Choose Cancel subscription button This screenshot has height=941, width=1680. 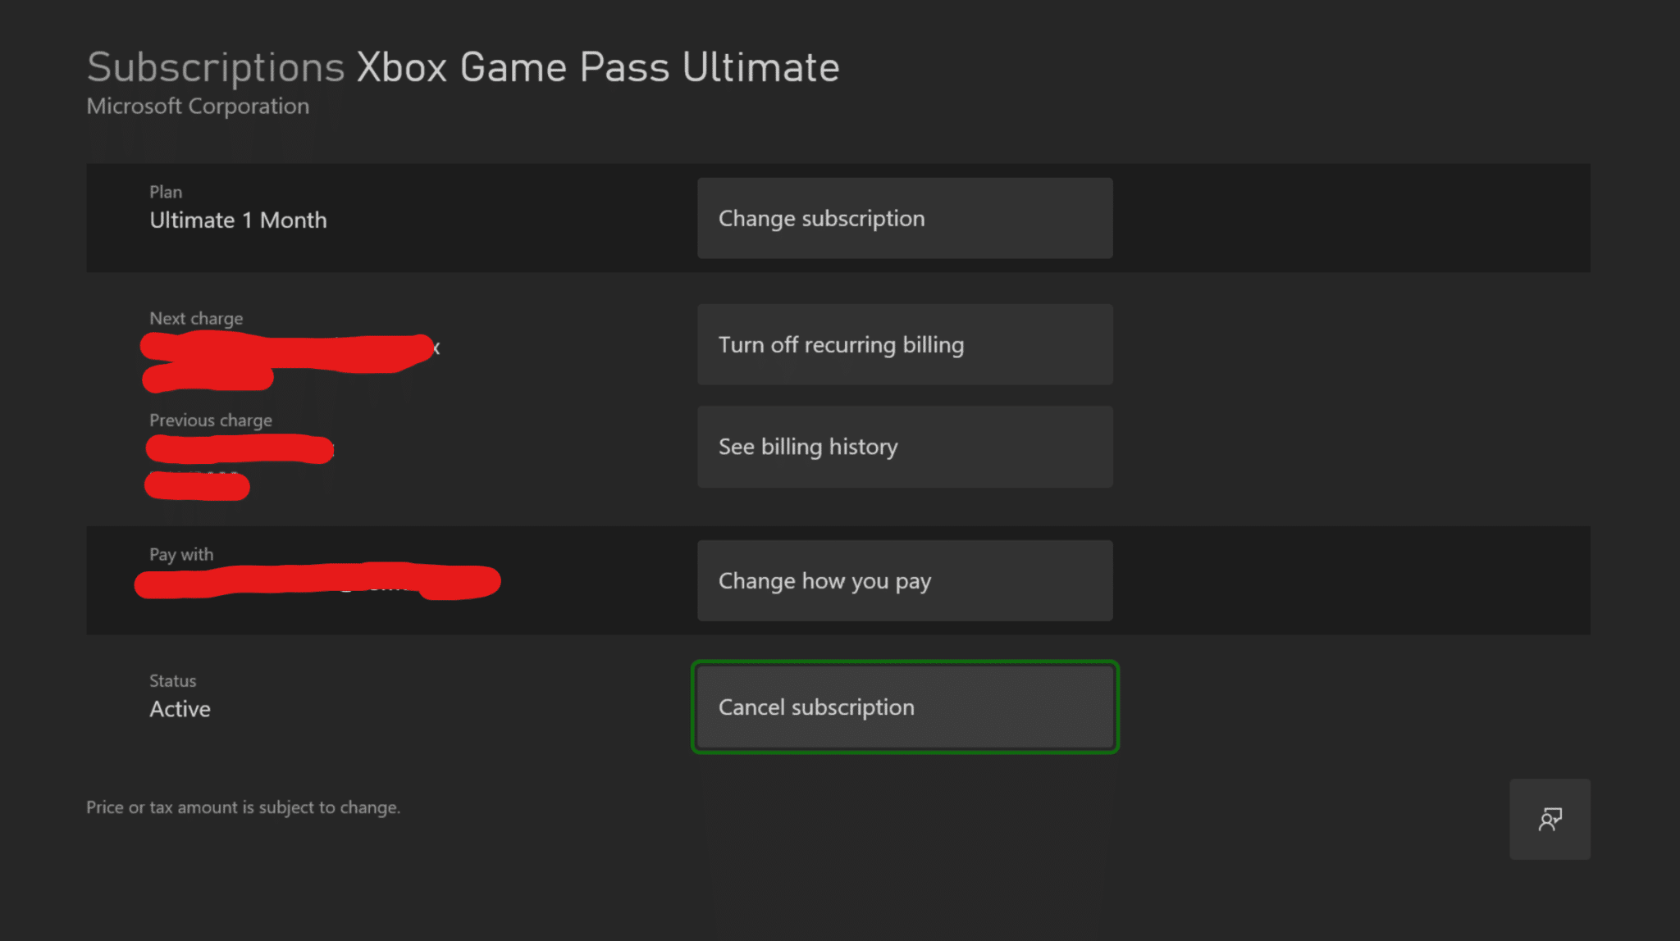(x=904, y=707)
